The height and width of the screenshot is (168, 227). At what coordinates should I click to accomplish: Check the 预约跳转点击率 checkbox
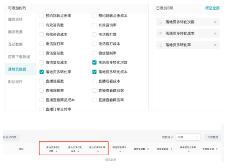pyautogui.click(x=41, y=16)
